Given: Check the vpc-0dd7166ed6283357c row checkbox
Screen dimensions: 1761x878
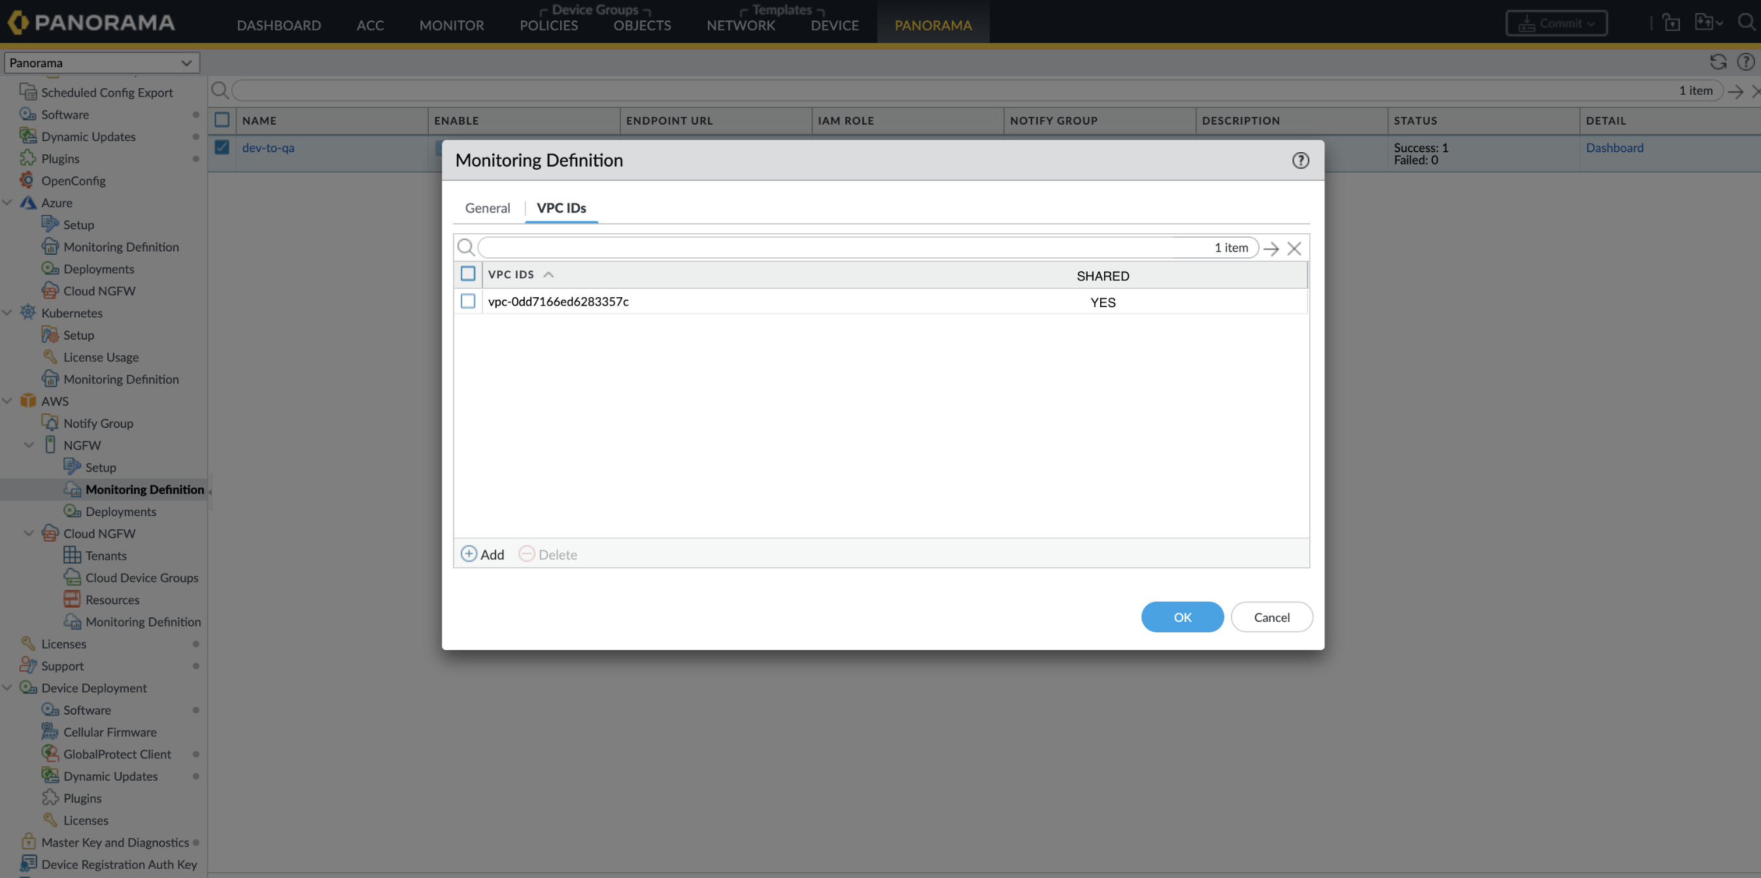Looking at the screenshot, I should tap(467, 301).
